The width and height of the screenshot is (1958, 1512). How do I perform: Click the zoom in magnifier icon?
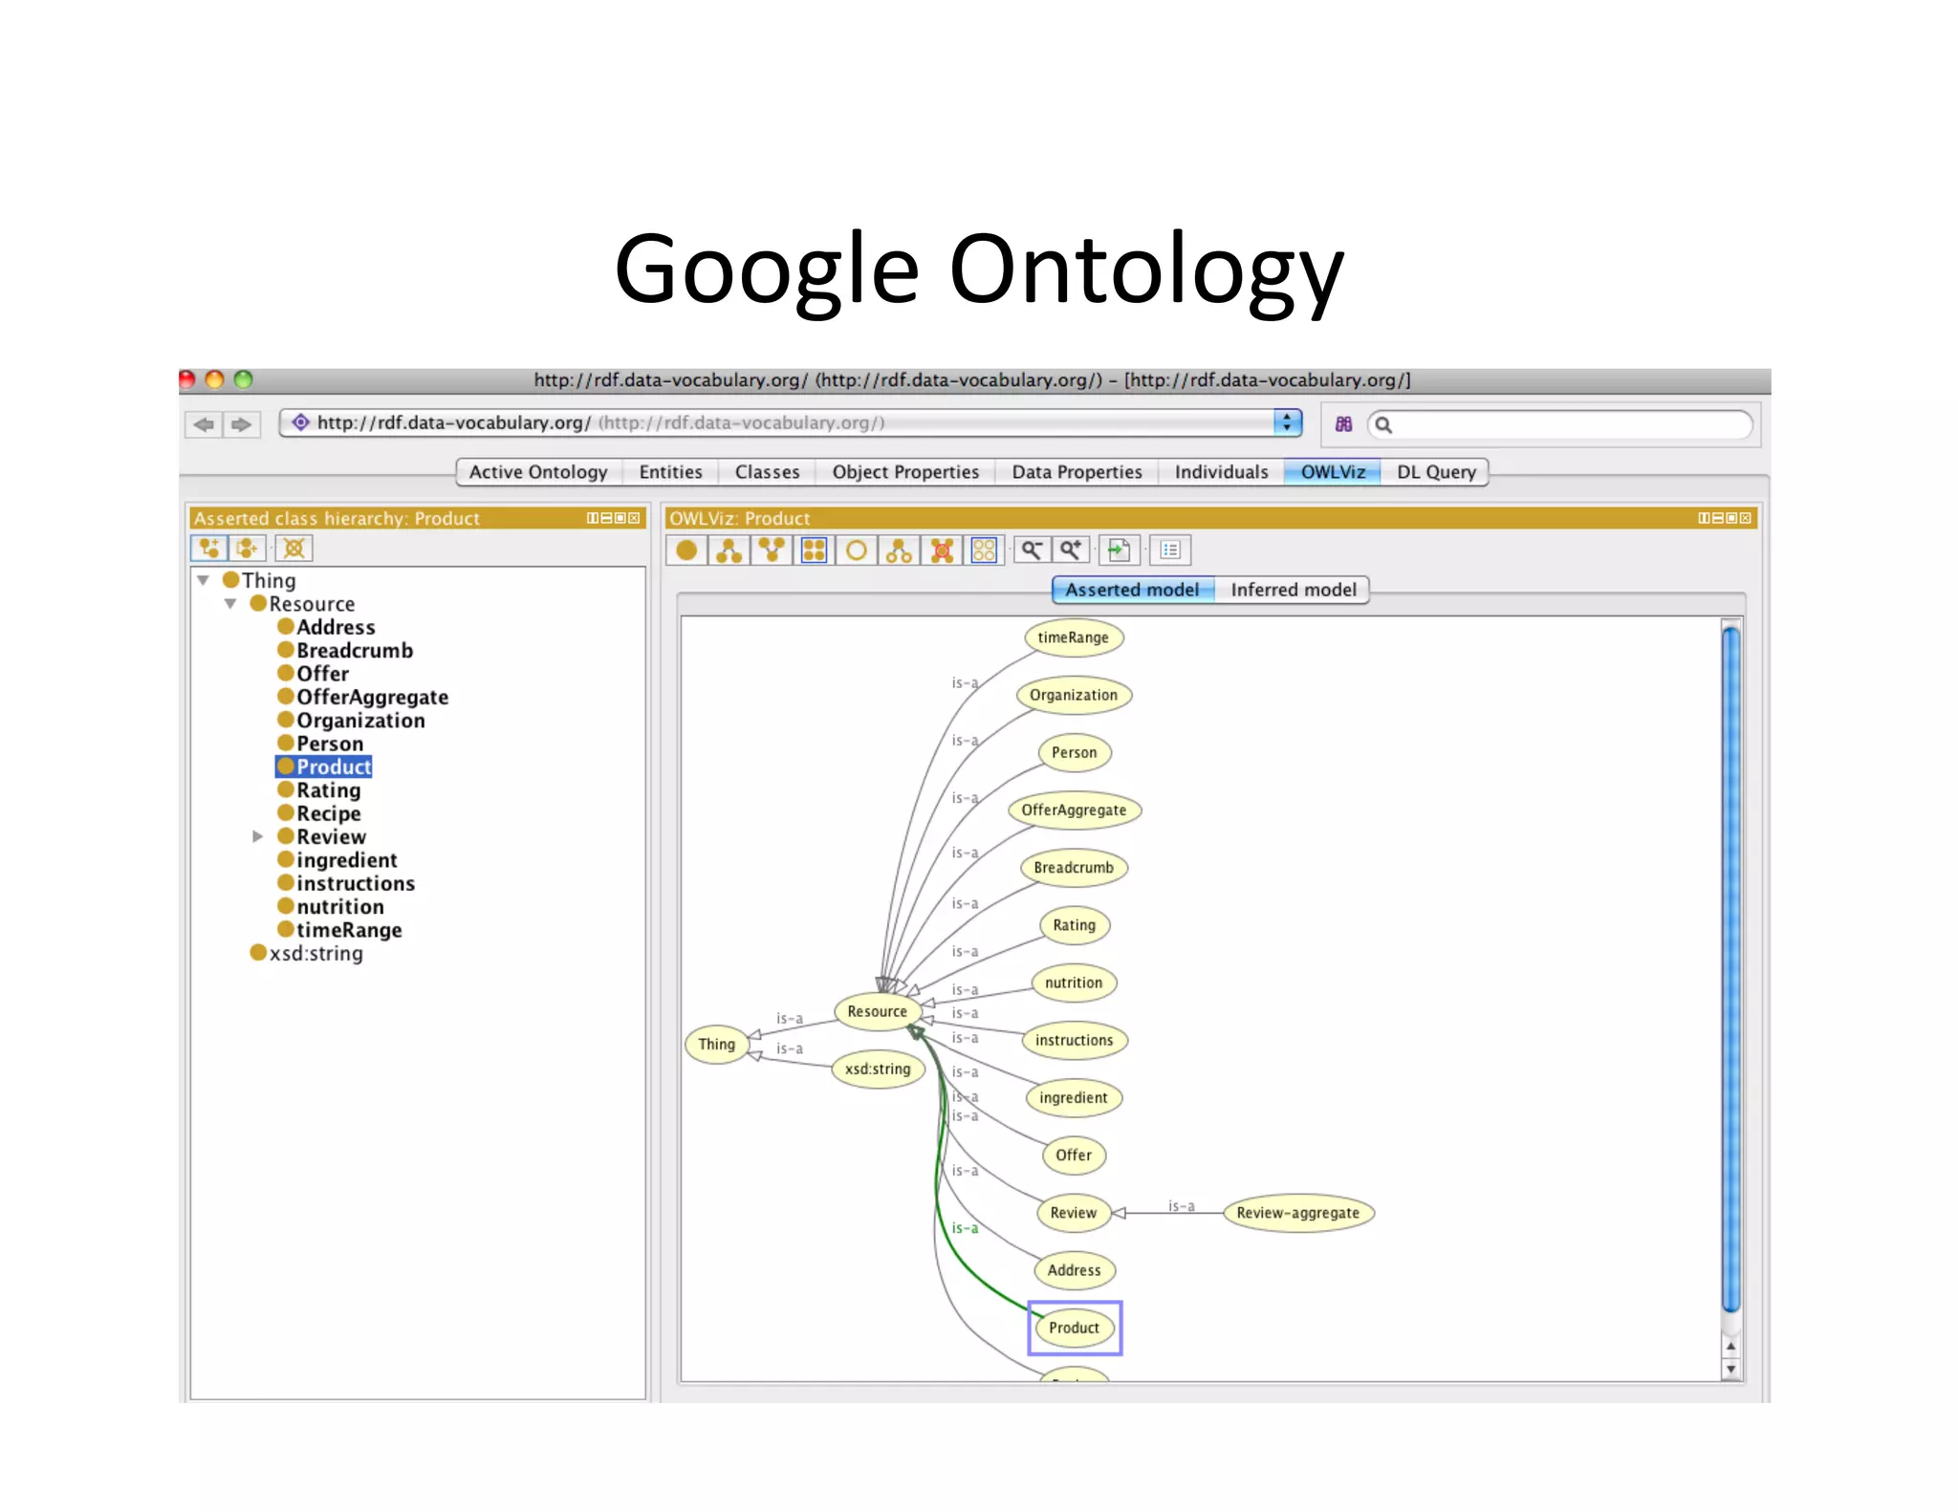coord(1071,551)
